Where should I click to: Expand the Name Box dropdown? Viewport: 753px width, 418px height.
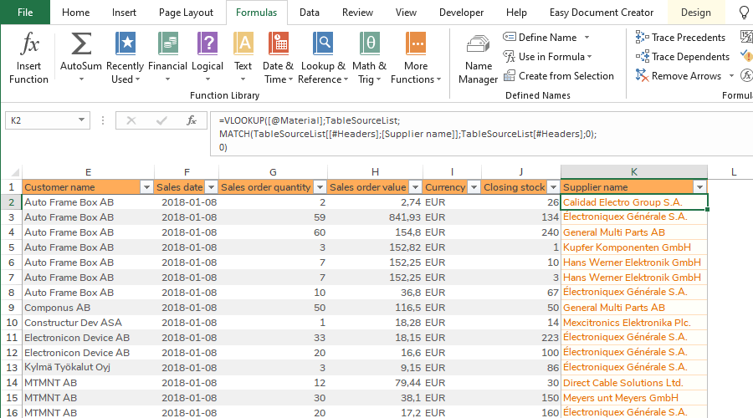(x=81, y=120)
